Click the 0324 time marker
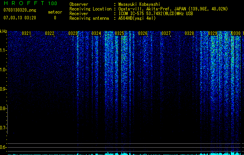The height and width of the screenshot is (155, 244). [x=96, y=33]
